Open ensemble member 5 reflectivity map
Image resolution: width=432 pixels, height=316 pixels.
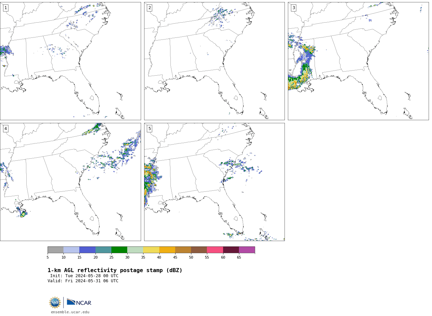point(214,182)
